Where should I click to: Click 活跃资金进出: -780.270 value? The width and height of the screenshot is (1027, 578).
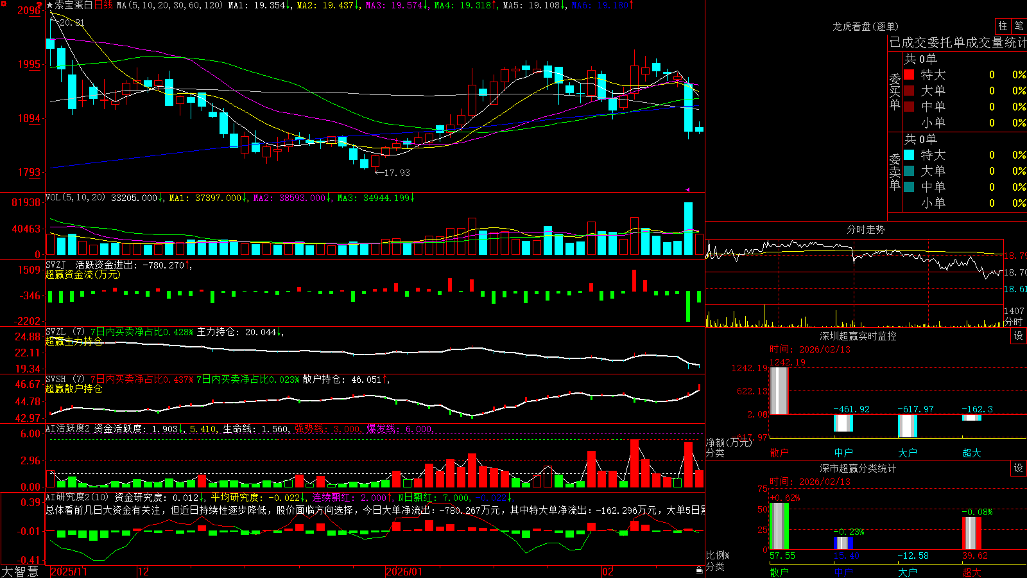pyautogui.click(x=134, y=265)
